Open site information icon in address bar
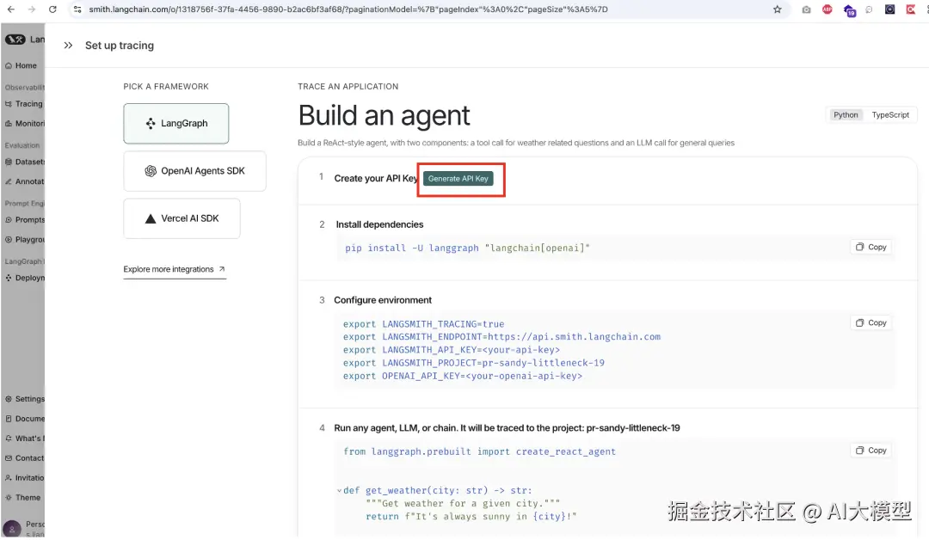 [x=77, y=9]
